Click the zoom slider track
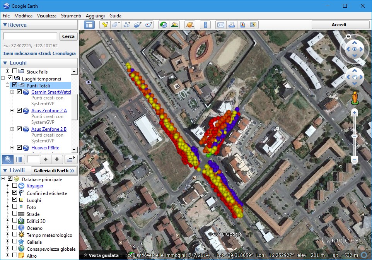Image resolution: width=372 pixels, height=260 pixels. click(x=355, y=136)
